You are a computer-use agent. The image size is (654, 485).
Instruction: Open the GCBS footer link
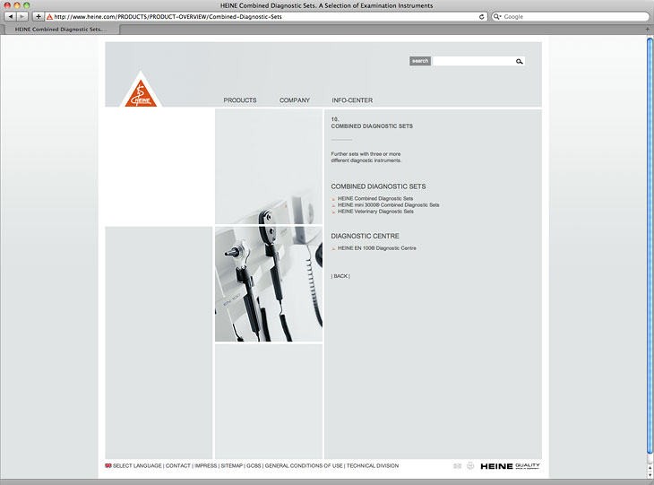click(x=254, y=466)
